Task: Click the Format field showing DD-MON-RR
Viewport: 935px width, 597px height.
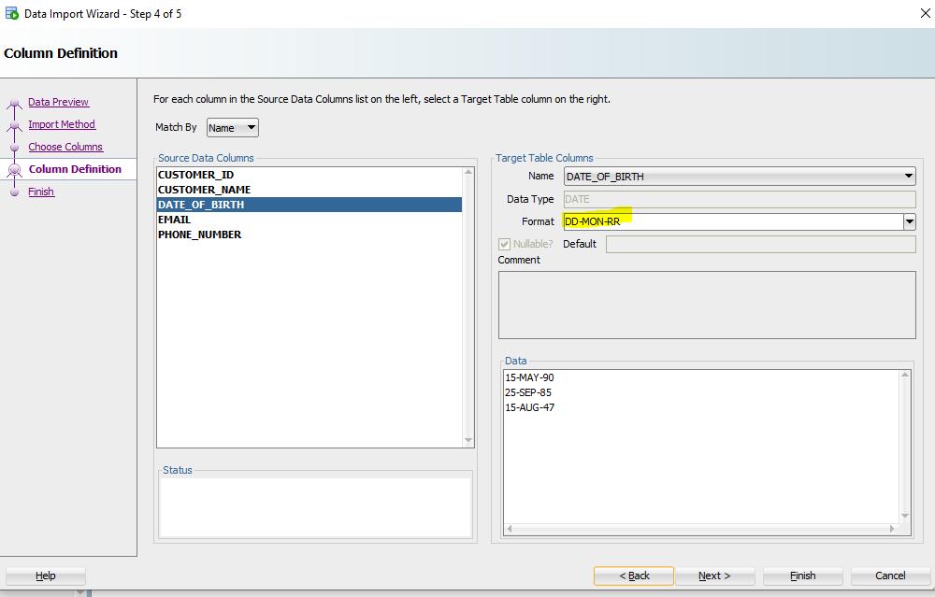Action: 733,221
